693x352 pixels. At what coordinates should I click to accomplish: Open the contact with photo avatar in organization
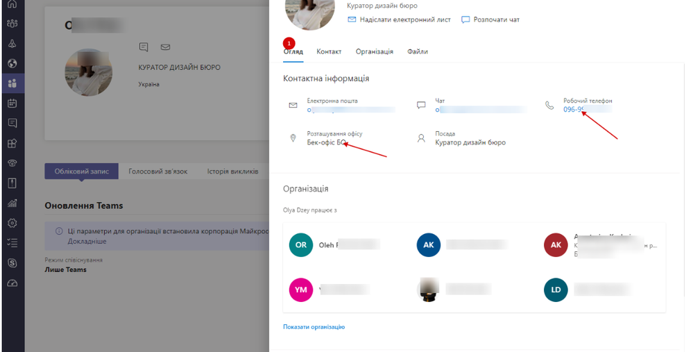(x=429, y=290)
